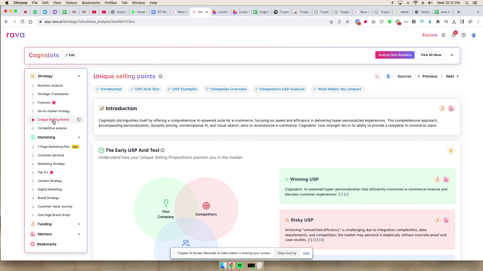Viewport: 483px width, 271px height.
Task: Click the Bookmarks icon in the sidebar
Action: pyautogui.click(x=33, y=244)
